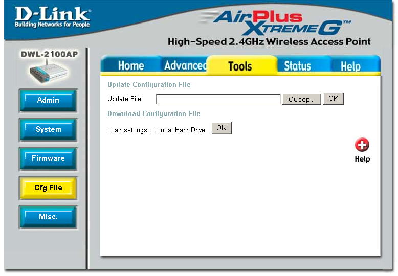Open the Admin section

pos(48,100)
